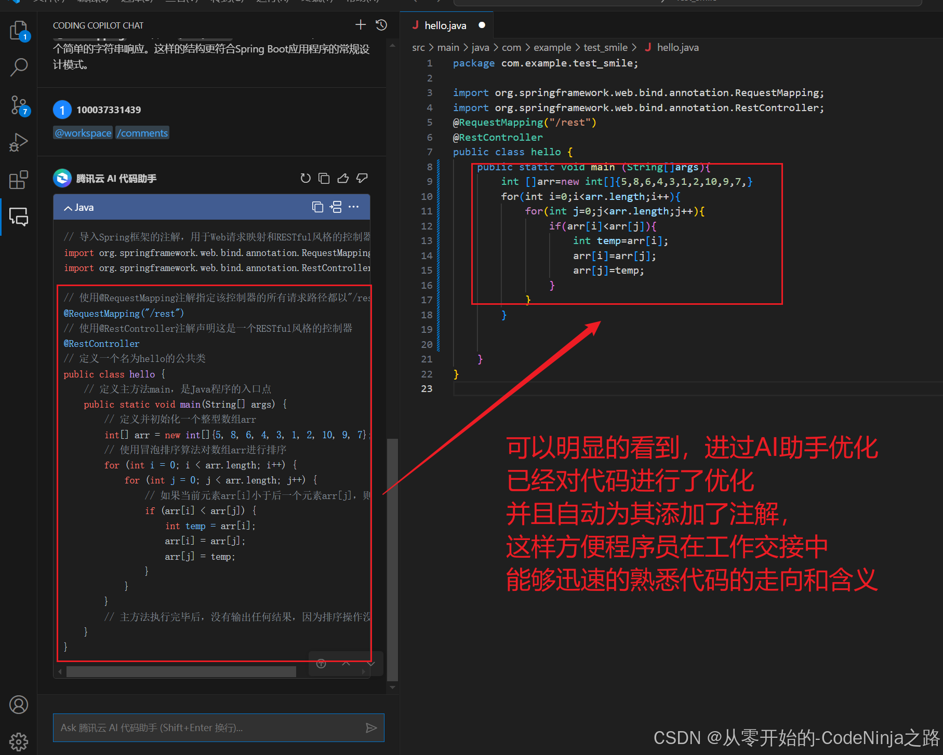Insert Java code block into editor
Image resolution: width=943 pixels, height=755 pixels.
pyautogui.click(x=336, y=207)
